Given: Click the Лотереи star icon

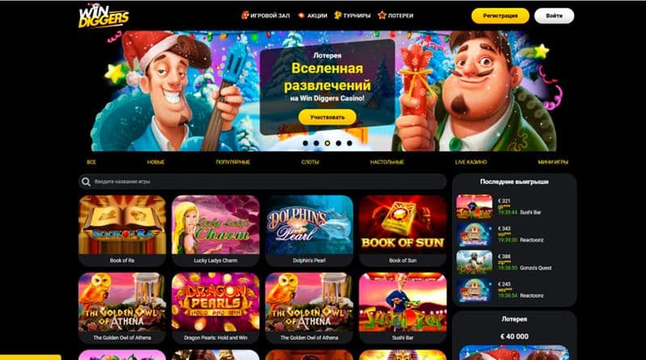Looking at the screenshot, I should pos(382,15).
